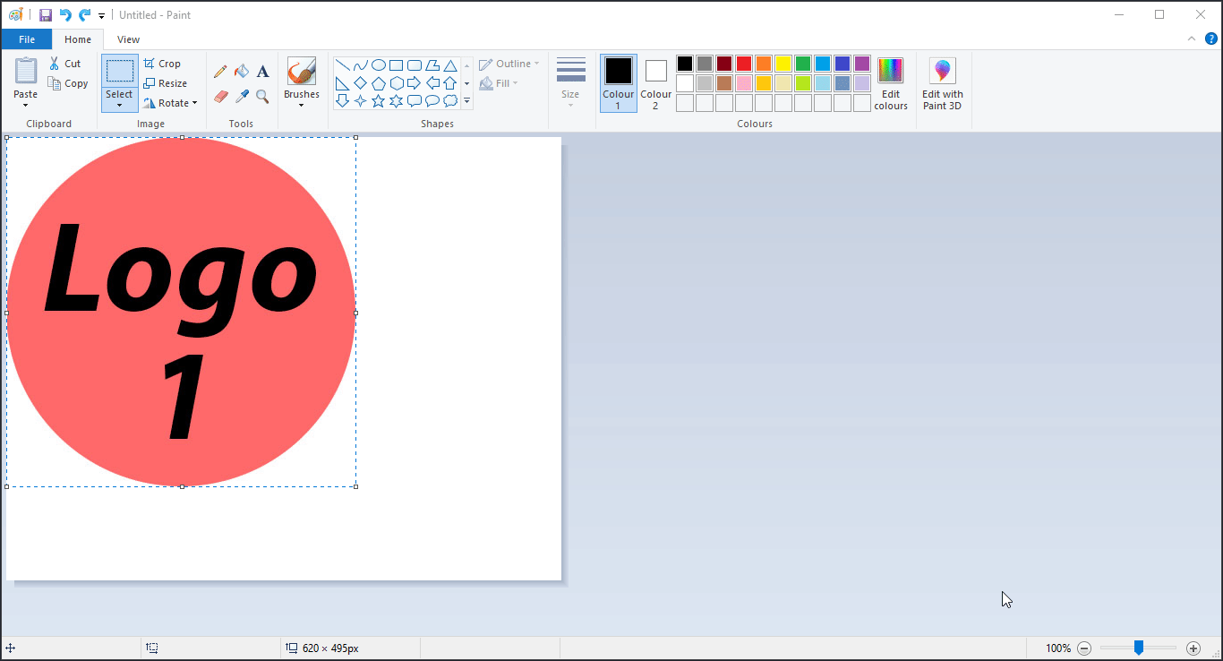This screenshot has width=1223, height=661.
Task: Click the Save icon in title bar
Action: [46, 15]
